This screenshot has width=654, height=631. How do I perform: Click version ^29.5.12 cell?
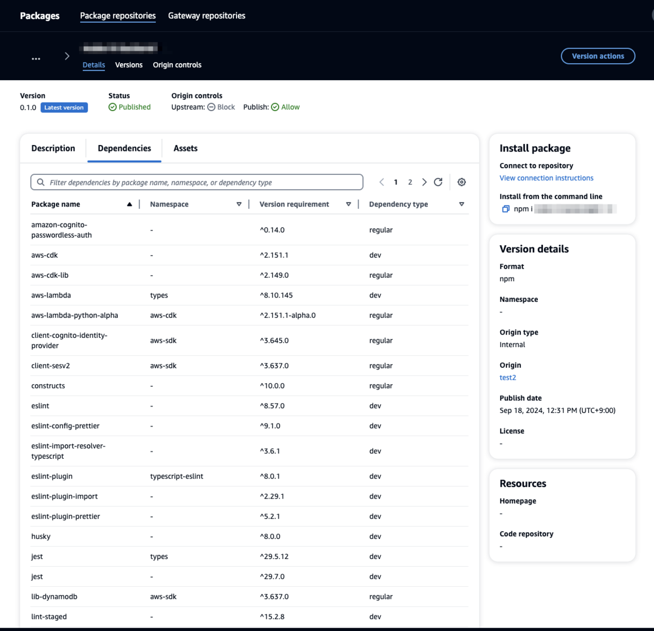click(274, 556)
